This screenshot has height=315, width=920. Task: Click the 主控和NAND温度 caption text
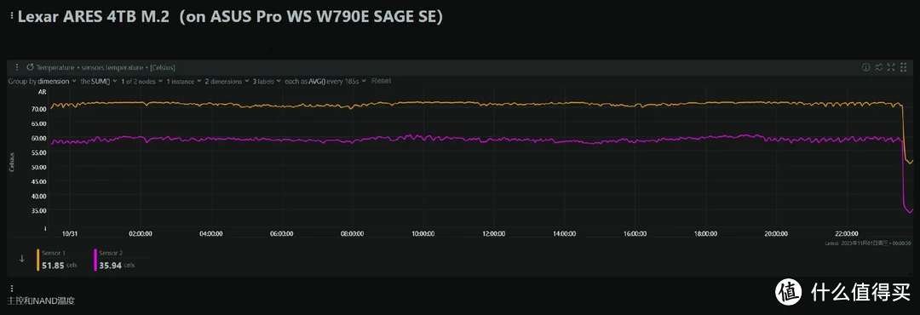pos(41,301)
